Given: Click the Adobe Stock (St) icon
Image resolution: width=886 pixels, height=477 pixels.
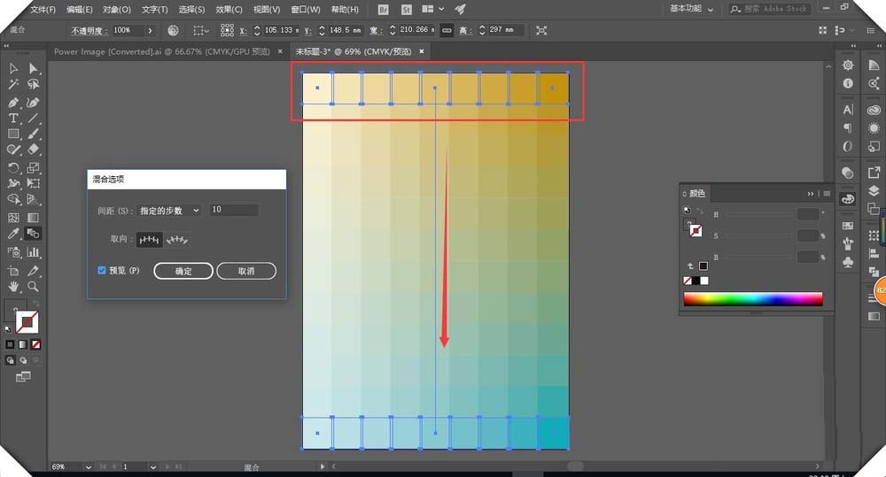Looking at the screenshot, I should [407, 10].
